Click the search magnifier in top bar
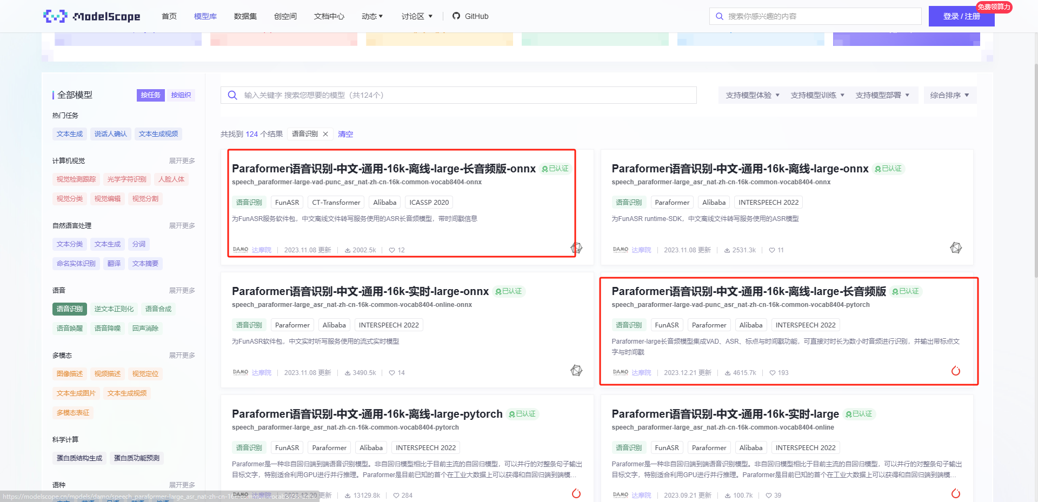 click(x=720, y=16)
